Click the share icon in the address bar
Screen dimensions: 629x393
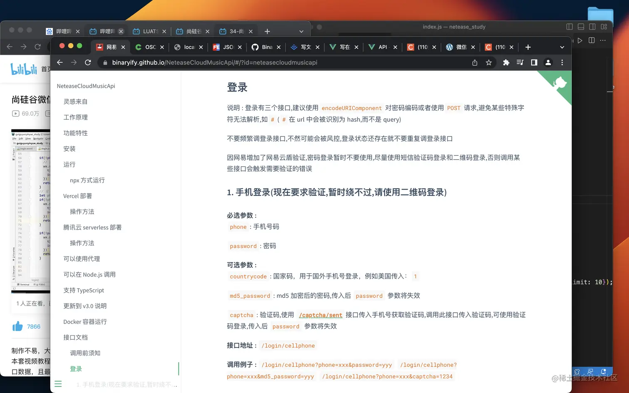click(x=475, y=62)
